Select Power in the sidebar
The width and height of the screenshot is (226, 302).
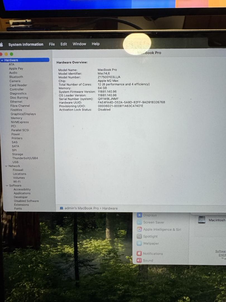(16, 134)
